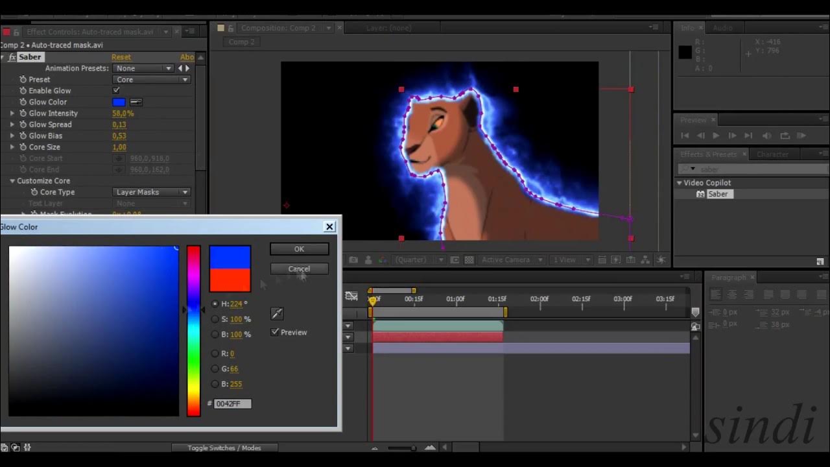Mute audio in the Preview panel
The height and width of the screenshot is (467, 830).
767,136
